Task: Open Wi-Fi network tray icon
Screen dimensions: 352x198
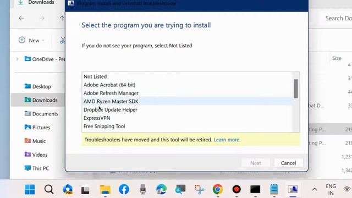Action: click(347, 189)
